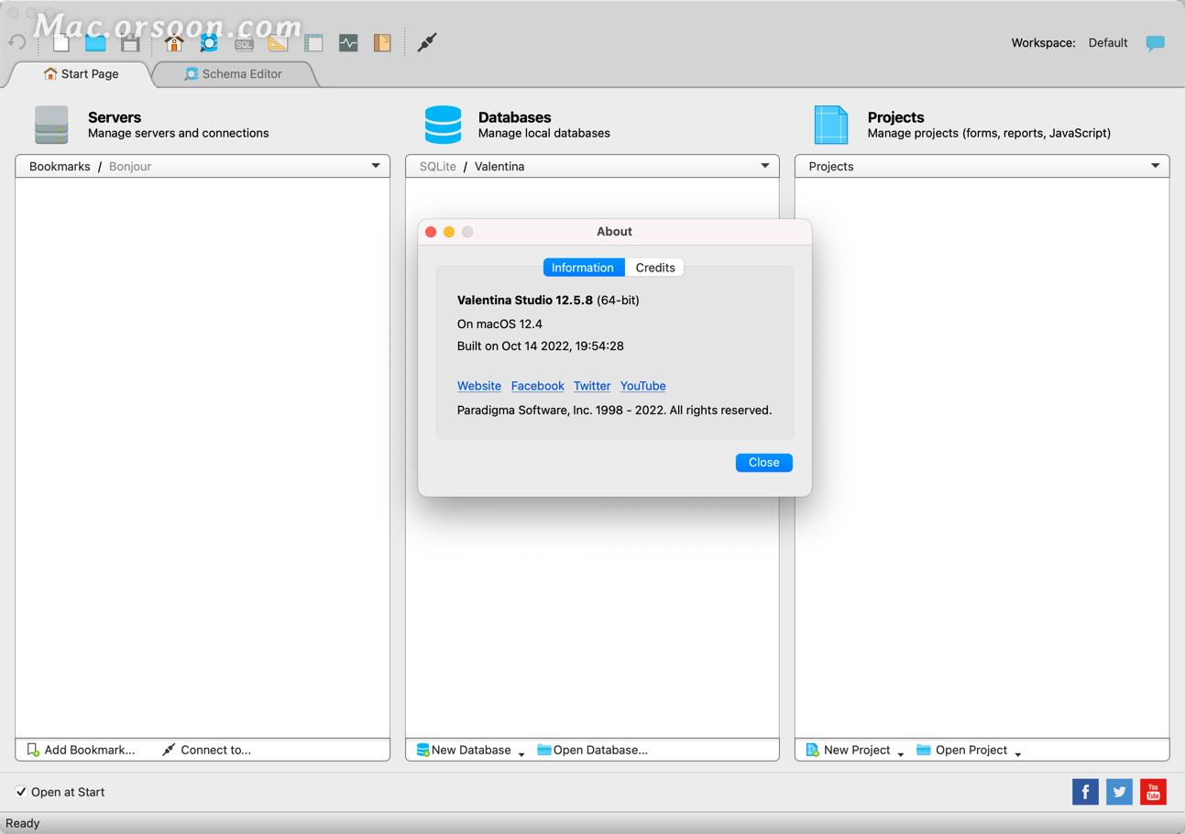The image size is (1185, 834).
Task: Open Schema Editor via database magnifier toolbar icon
Action: (209, 42)
